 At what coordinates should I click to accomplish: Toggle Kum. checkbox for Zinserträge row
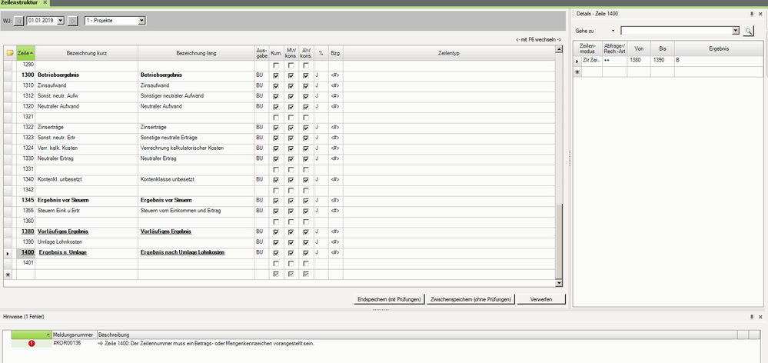pyautogui.click(x=276, y=128)
